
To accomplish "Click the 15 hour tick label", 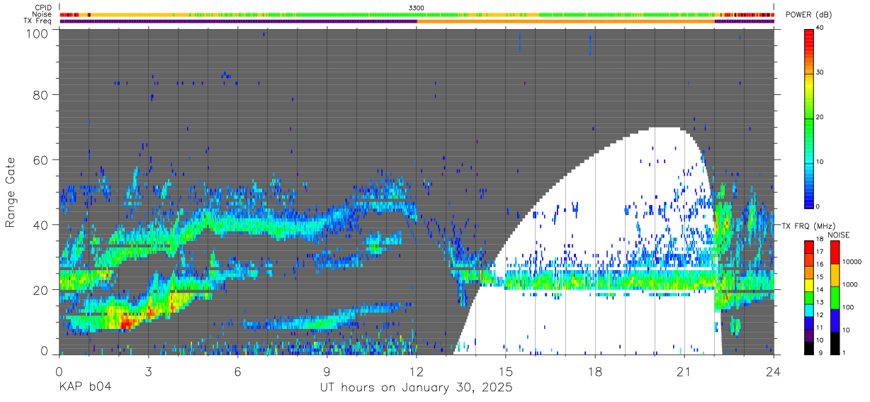I will tap(506, 372).
